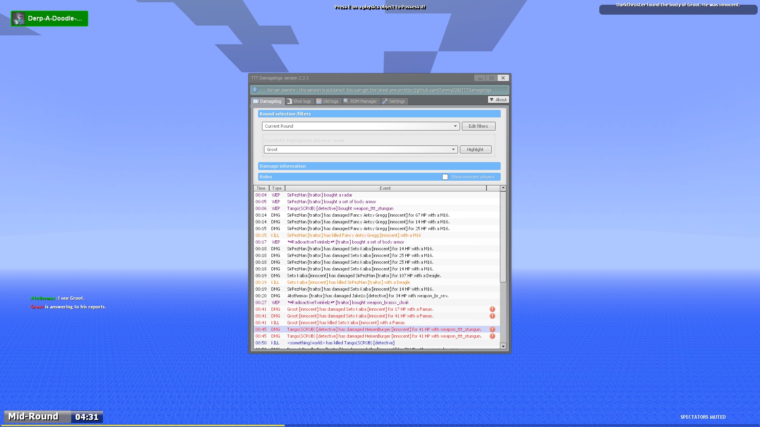760x427 pixels.
Task: Click warning icon on 00:41 41 HP Famas row
Action: (x=492, y=316)
